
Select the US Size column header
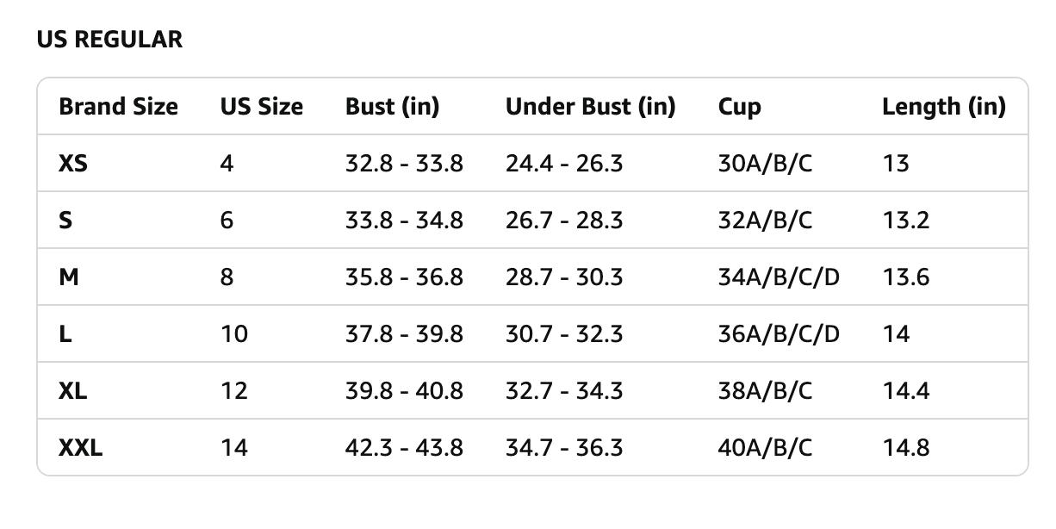pyautogui.click(x=261, y=107)
